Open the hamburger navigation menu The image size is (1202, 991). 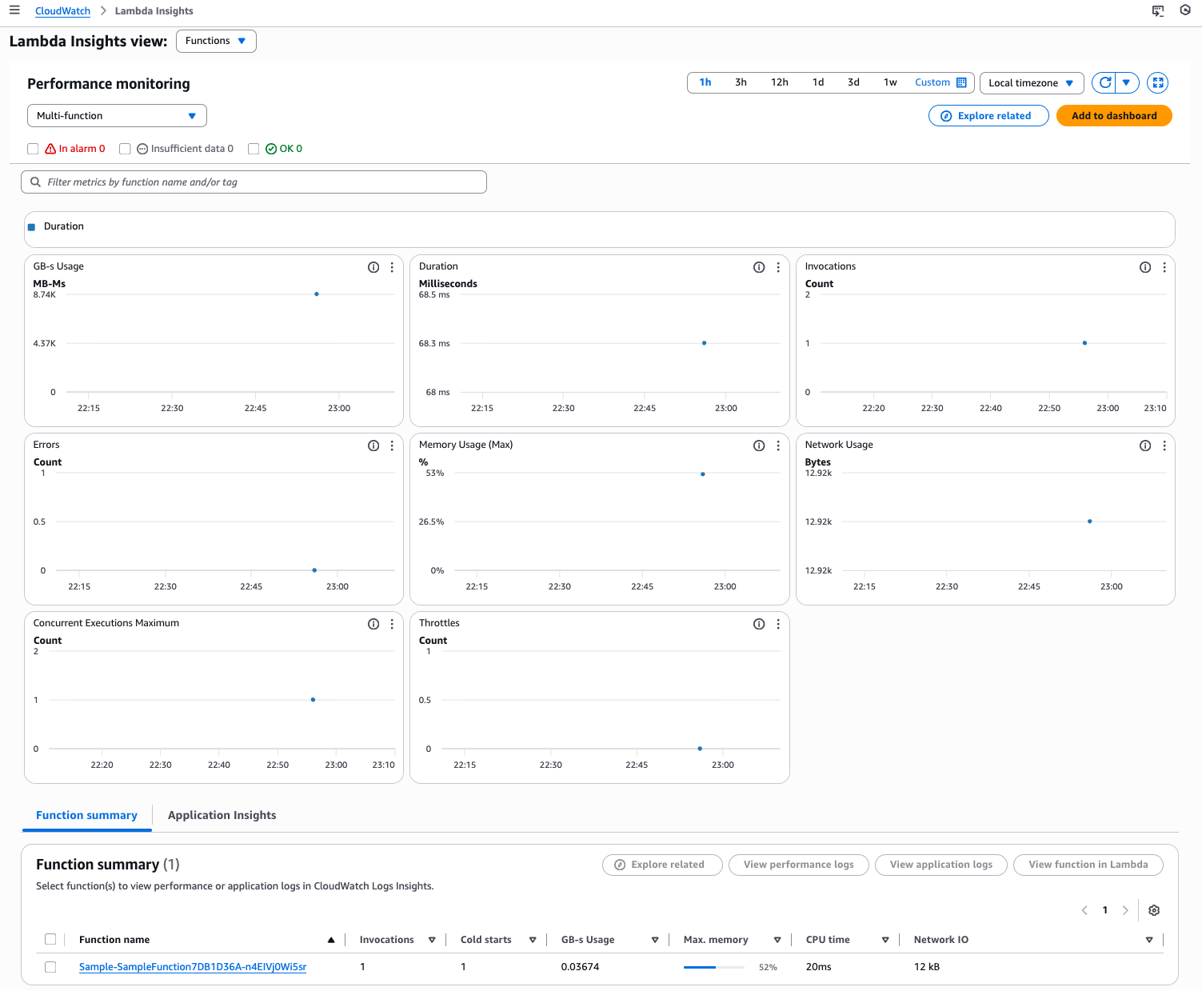pyautogui.click(x=14, y=10)
